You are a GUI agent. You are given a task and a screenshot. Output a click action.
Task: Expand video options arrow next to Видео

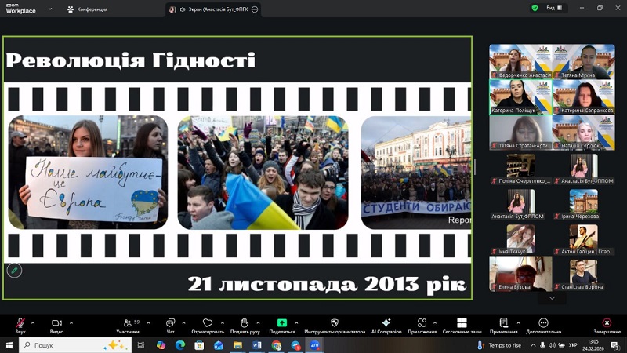click(x=71, y=322)
